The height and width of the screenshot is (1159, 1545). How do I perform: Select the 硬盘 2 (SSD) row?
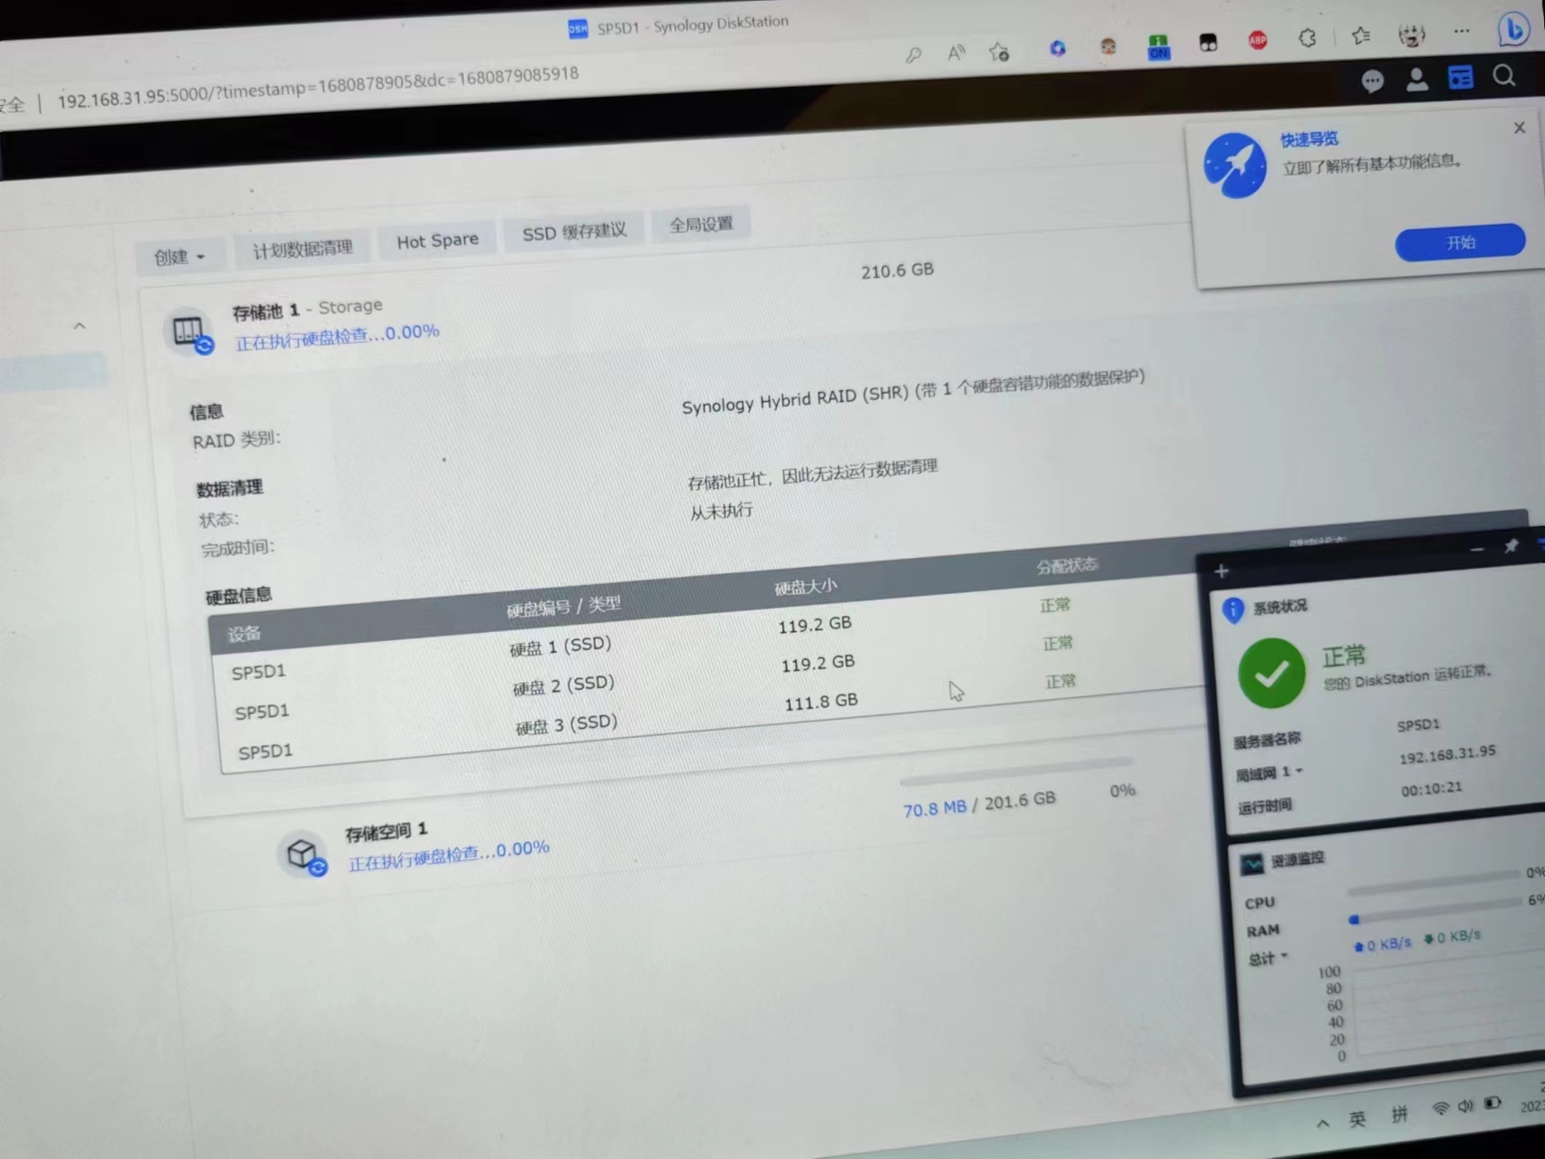coord(711,679)
